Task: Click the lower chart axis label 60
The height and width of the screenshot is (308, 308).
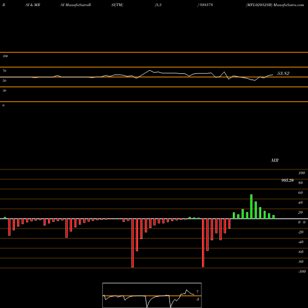Action: pos(300,193)
